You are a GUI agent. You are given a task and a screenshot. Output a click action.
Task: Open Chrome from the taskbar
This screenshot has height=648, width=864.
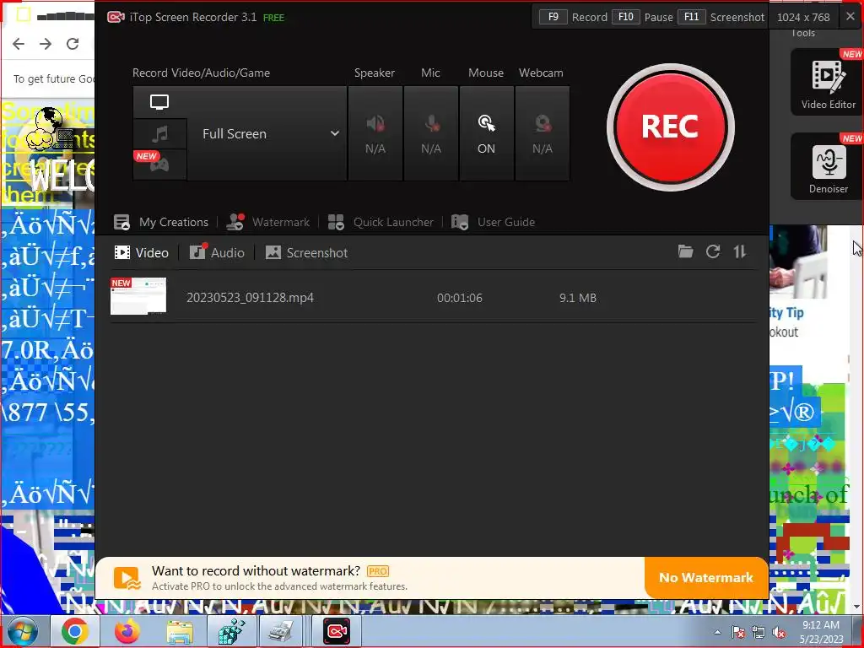click(74, 631)
